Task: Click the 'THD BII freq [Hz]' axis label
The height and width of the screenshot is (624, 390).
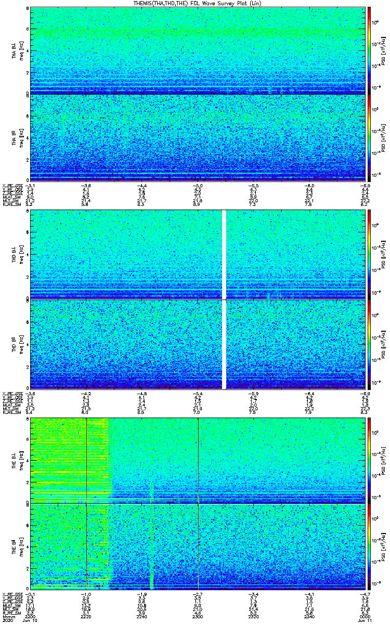Action: tap(17, 344)
